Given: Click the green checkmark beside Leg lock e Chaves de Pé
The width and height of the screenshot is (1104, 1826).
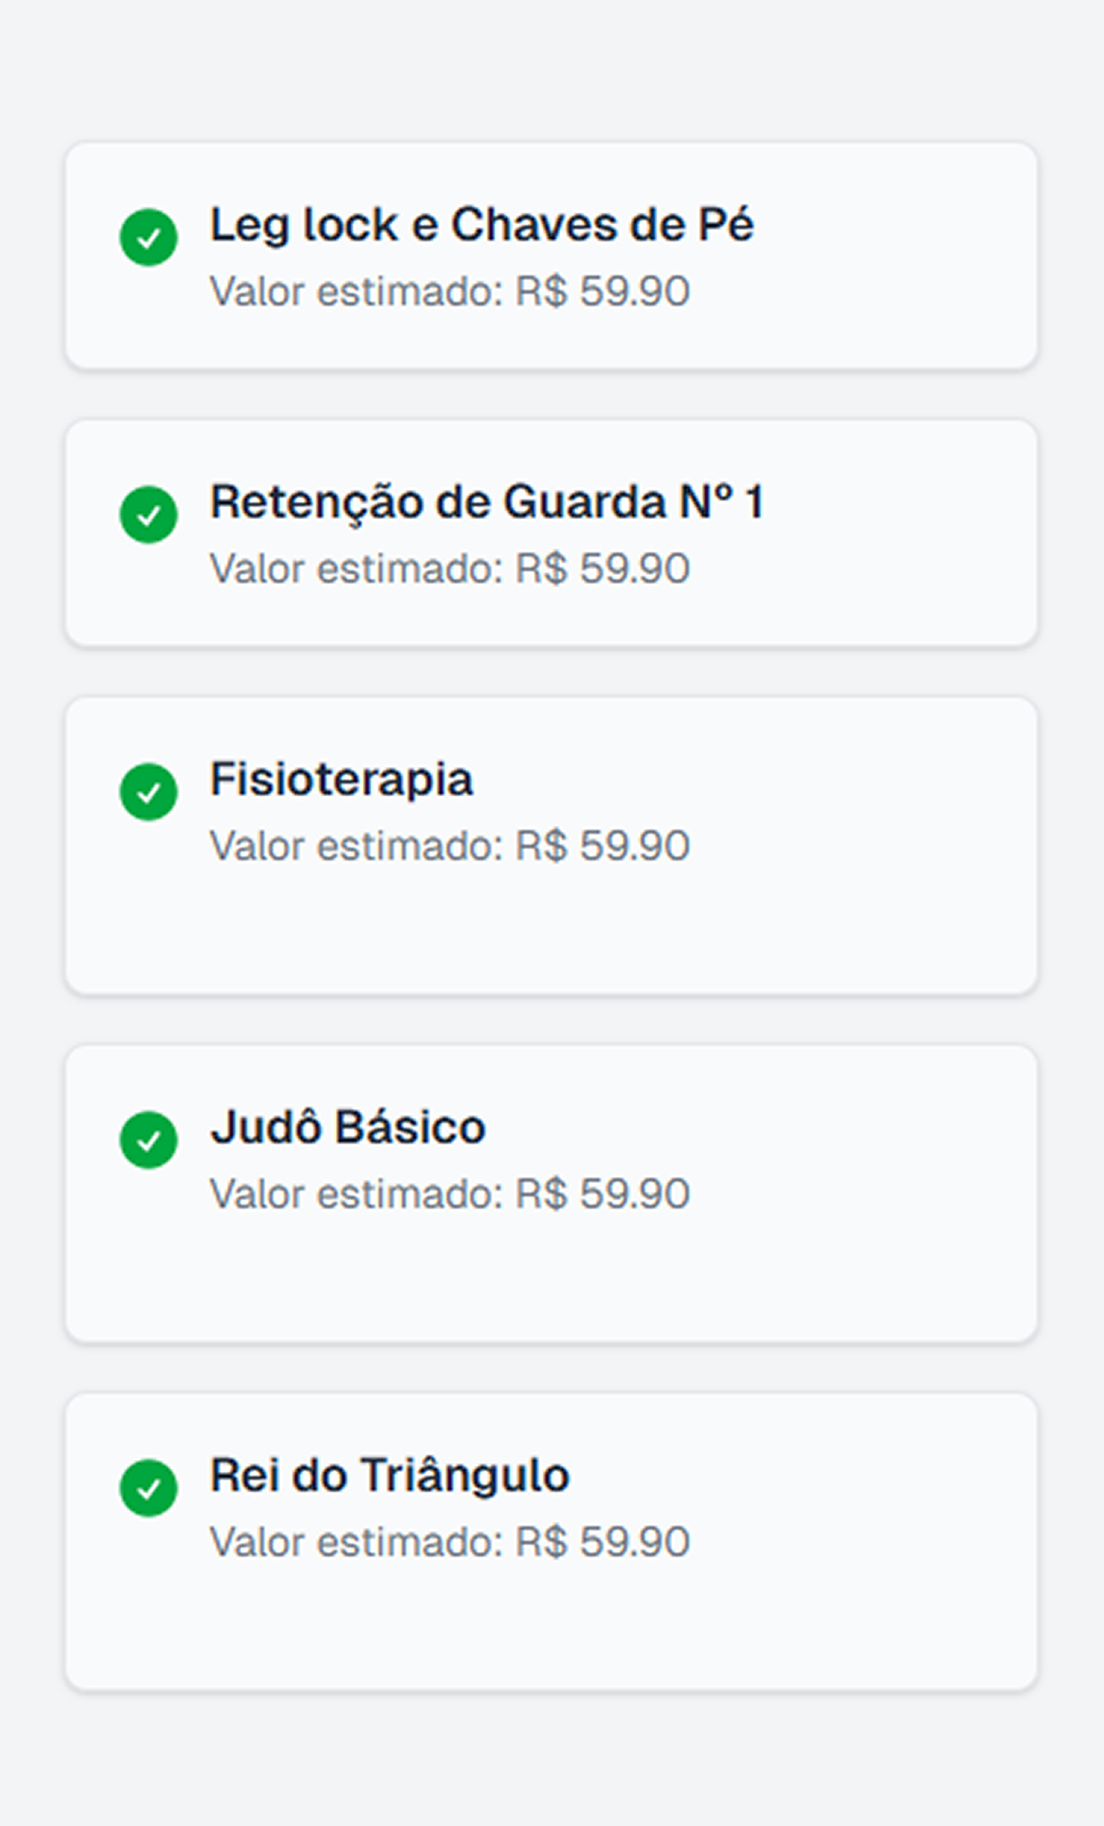Looking at the screenshot, I should (149, 238).
